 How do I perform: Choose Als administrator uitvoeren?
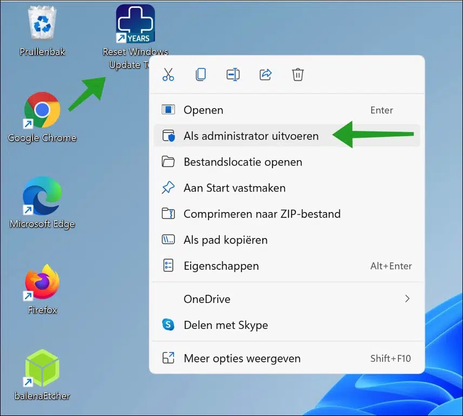(287, 136)
